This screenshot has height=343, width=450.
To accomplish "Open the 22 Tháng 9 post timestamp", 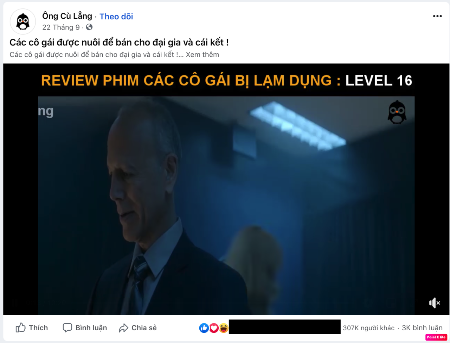I will pyautogui.click(x=61, y=27).
